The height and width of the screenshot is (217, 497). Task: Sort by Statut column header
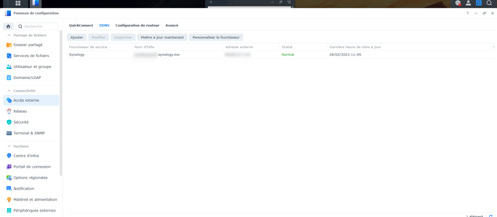click(x=304, y=47)
